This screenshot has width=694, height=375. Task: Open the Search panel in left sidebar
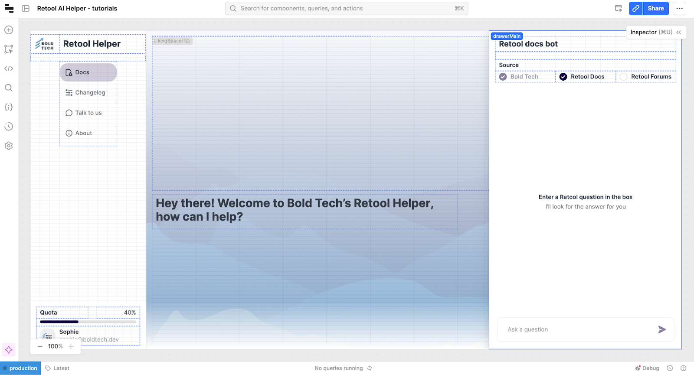click(9, 88)
